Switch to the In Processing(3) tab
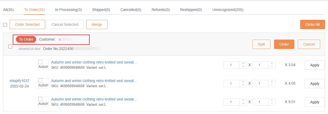The width and height of the screenshot is (328, 114). point(69,10)
